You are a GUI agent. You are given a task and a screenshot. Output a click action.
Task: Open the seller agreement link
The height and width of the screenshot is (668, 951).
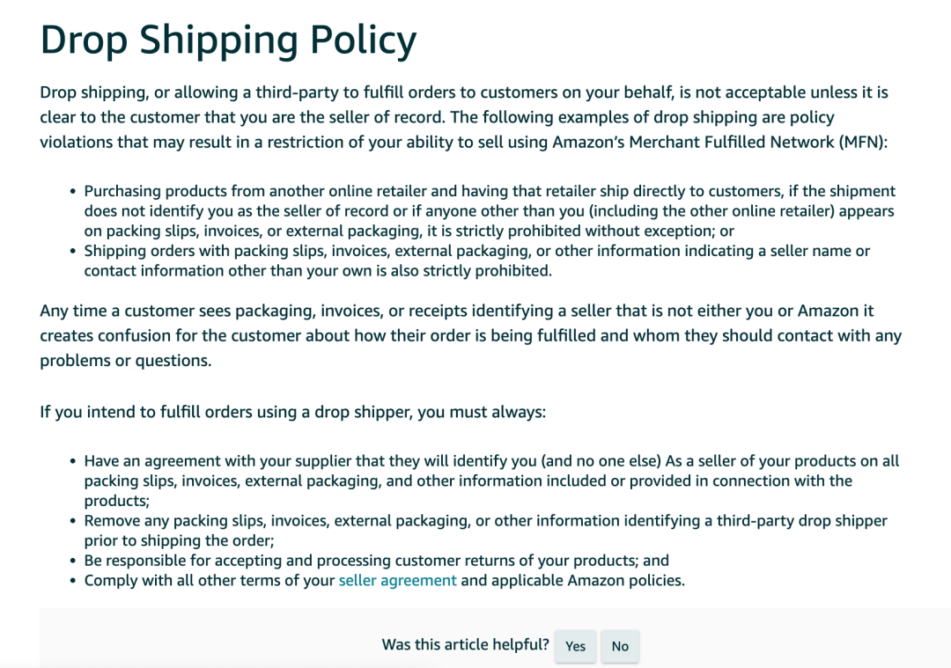coord(397,580)
